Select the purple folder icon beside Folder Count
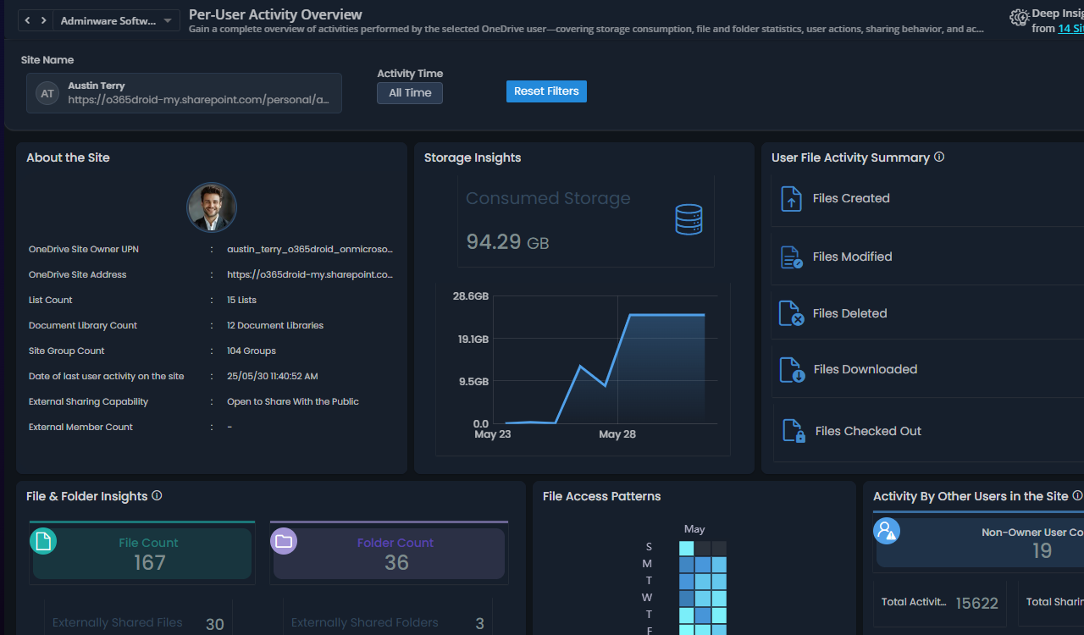This screenshot has width=1084, height=635. point(284,540)
